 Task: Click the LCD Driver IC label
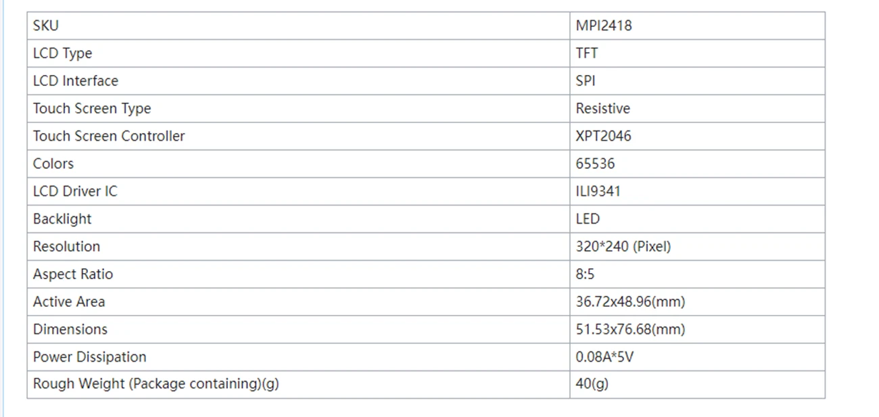coord(75,191)
